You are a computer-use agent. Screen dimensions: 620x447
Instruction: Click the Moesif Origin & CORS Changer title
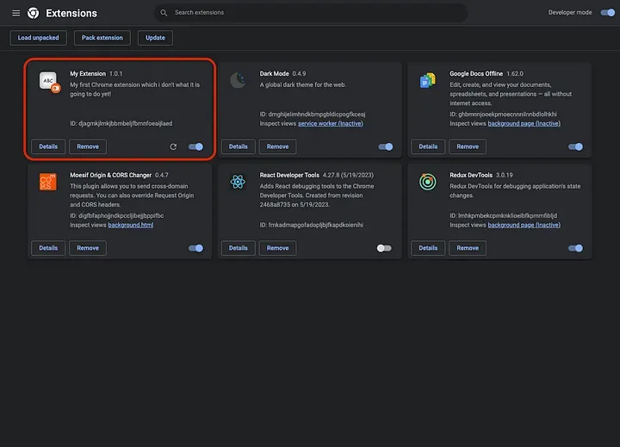tap(111, 175)
